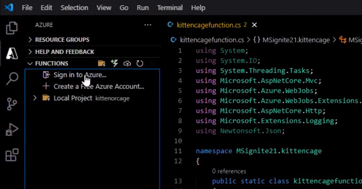The height and width of the screenshot is (189, 362).
Task: Open the File menu
Action: pyautogui.click(x=27, y=8)
